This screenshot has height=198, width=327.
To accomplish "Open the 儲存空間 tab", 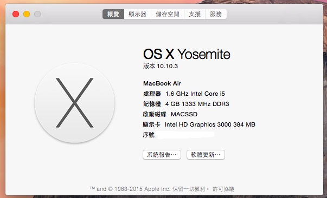I will pos(168,14).
